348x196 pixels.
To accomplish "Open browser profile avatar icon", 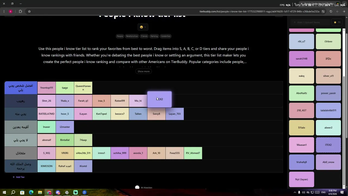I will (x=10, y=11).
